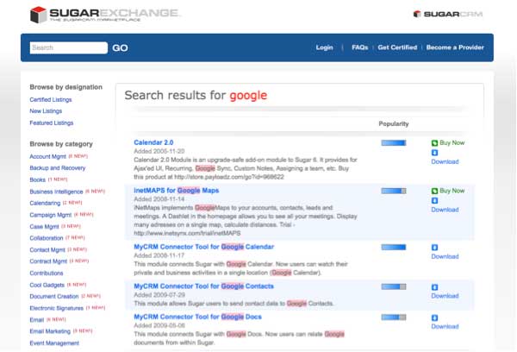The height and width of the screenshot is (352, 517).
Task: Browse Certified Listings
Action: [x=51, y=100]
